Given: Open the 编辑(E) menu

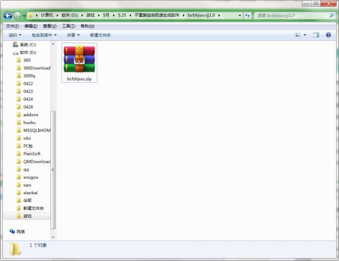Looking at the screenshot, I should click(31, 26).
